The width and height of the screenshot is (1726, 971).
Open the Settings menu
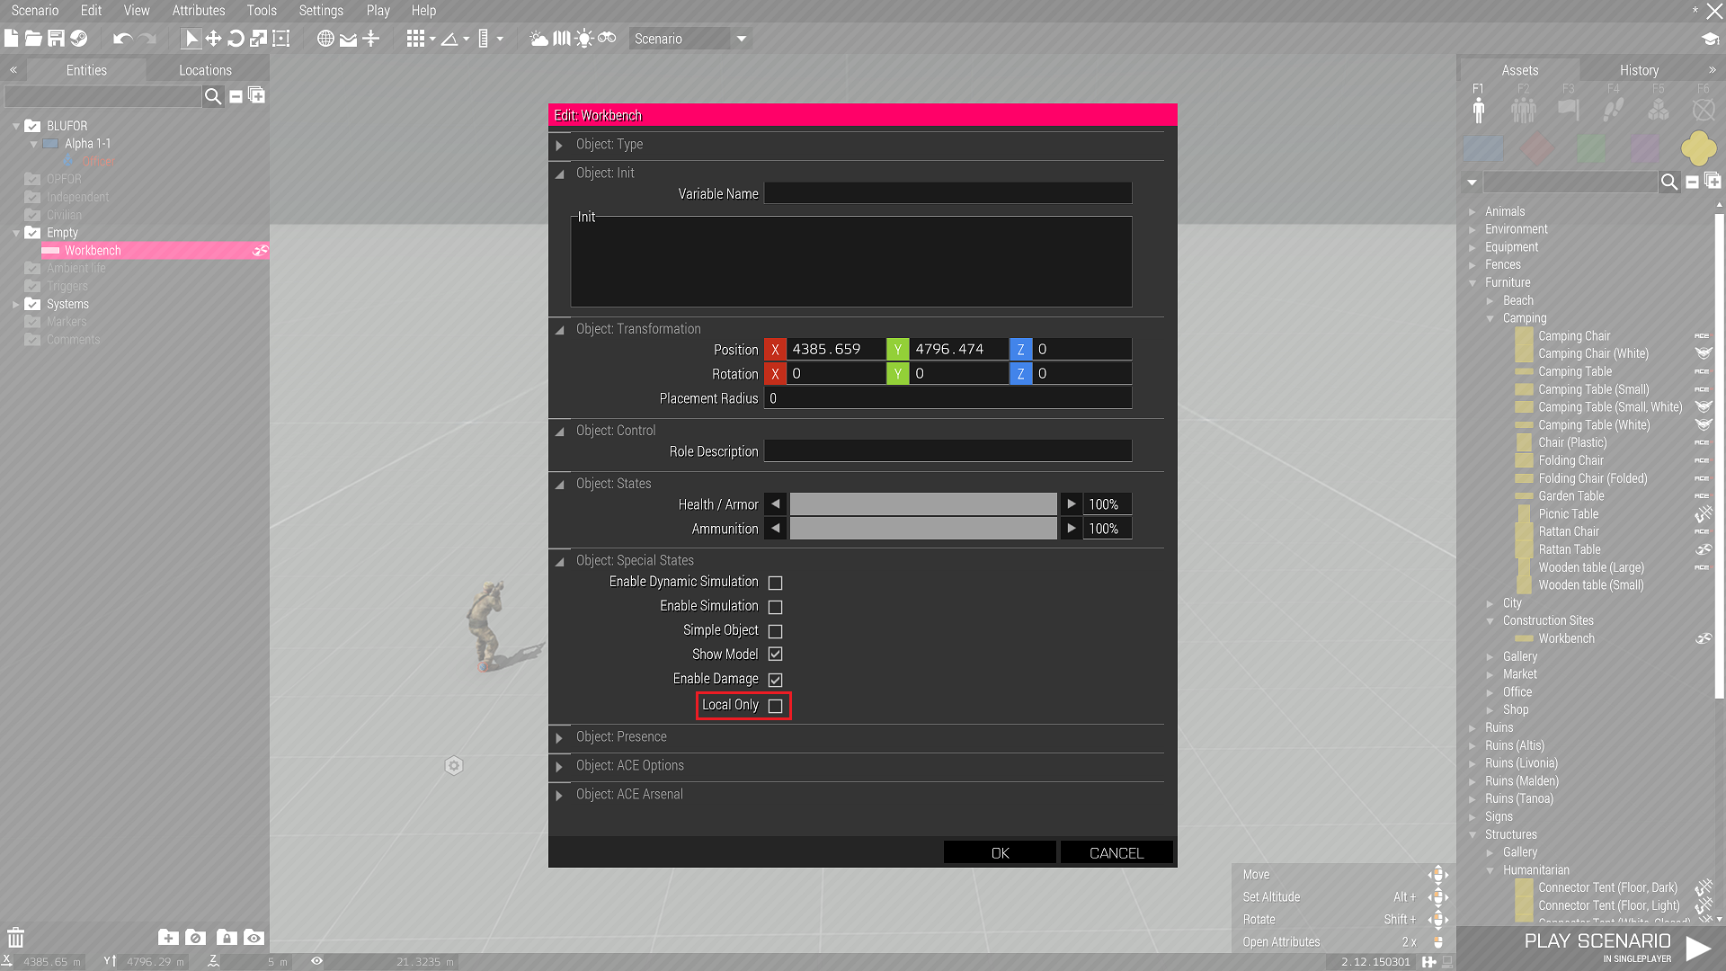(321, 11)
